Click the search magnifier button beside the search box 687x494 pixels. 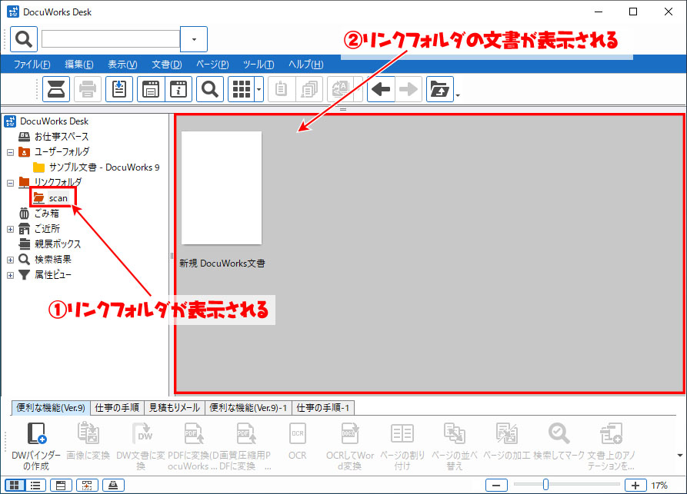click(24, 39)
